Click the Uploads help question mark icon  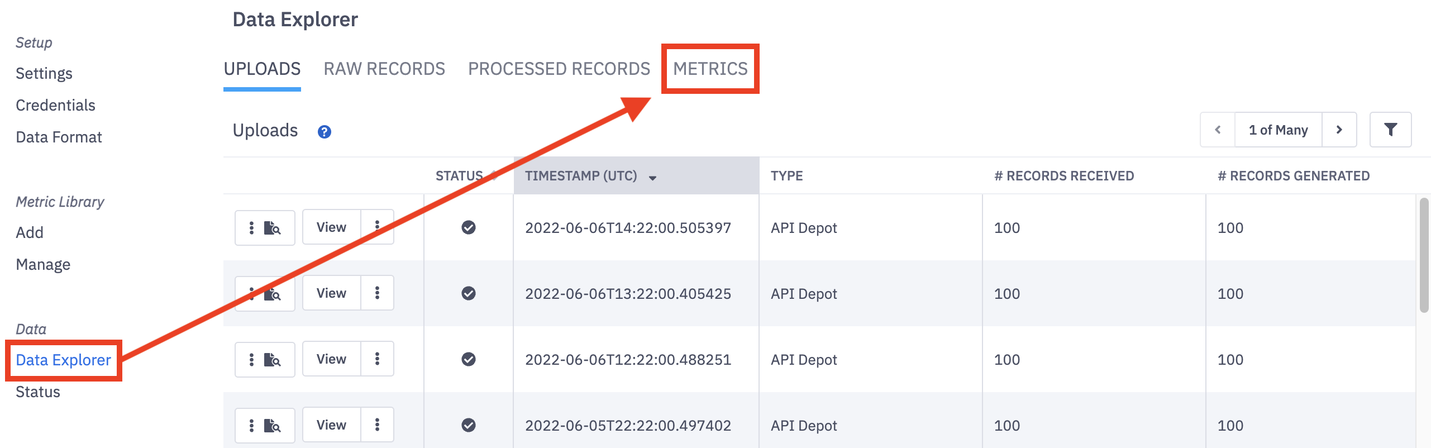[324, 132]
